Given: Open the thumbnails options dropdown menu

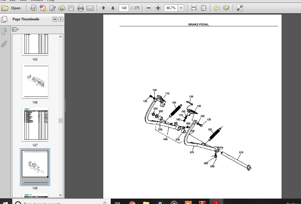Looking at the screenshot, I should [x=15, y=29].
